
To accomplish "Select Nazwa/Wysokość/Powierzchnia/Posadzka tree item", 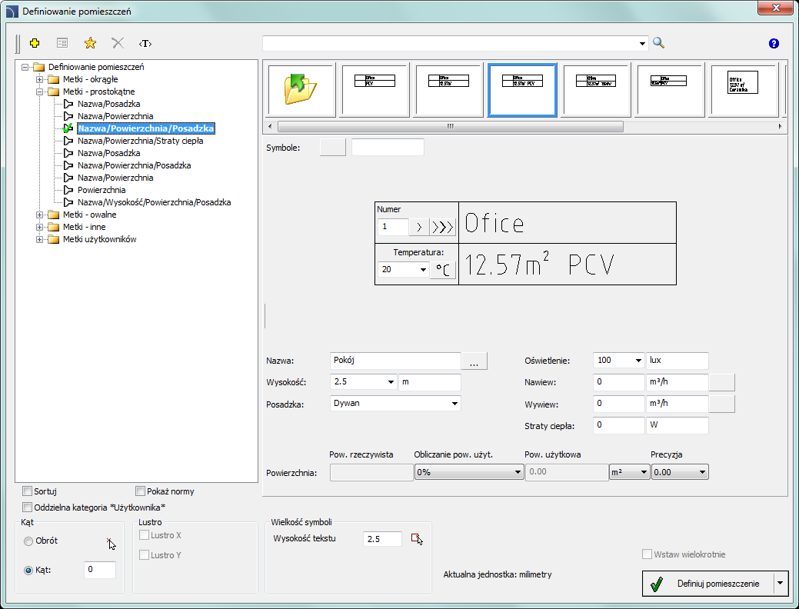I will point(154,202).
